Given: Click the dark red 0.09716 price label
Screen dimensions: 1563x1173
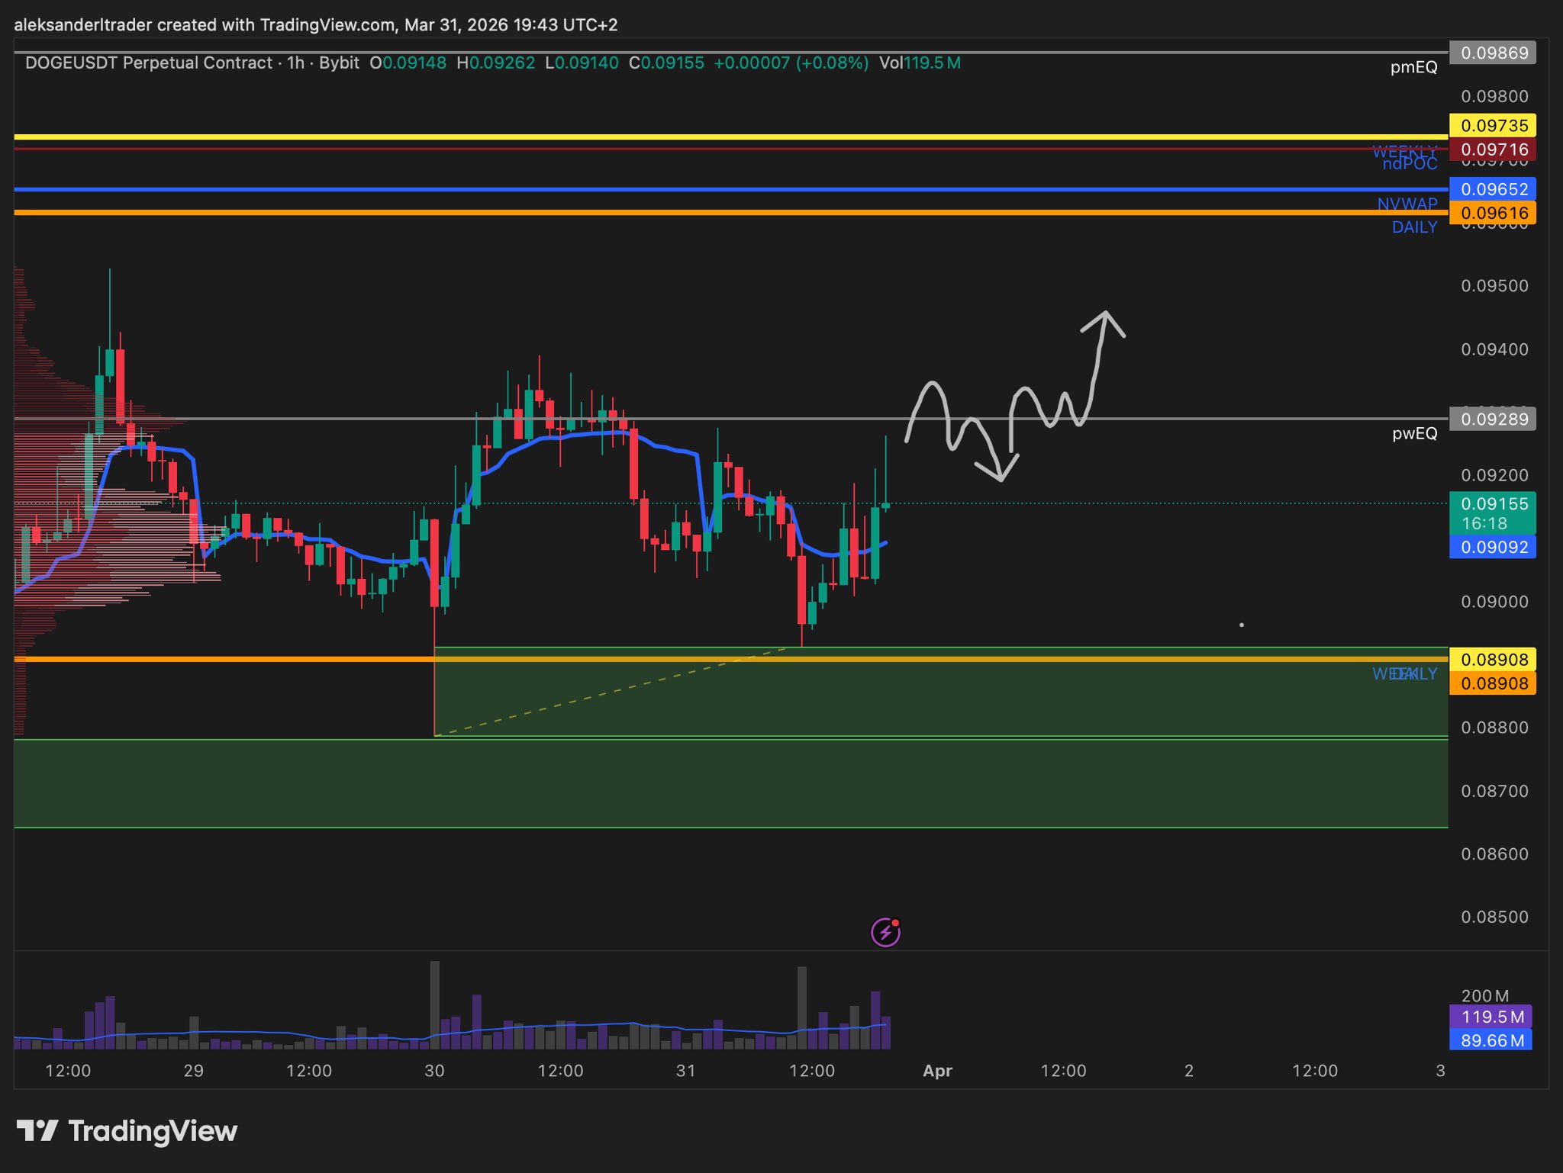Looking at the screenshot, I should pos(1492,149).
